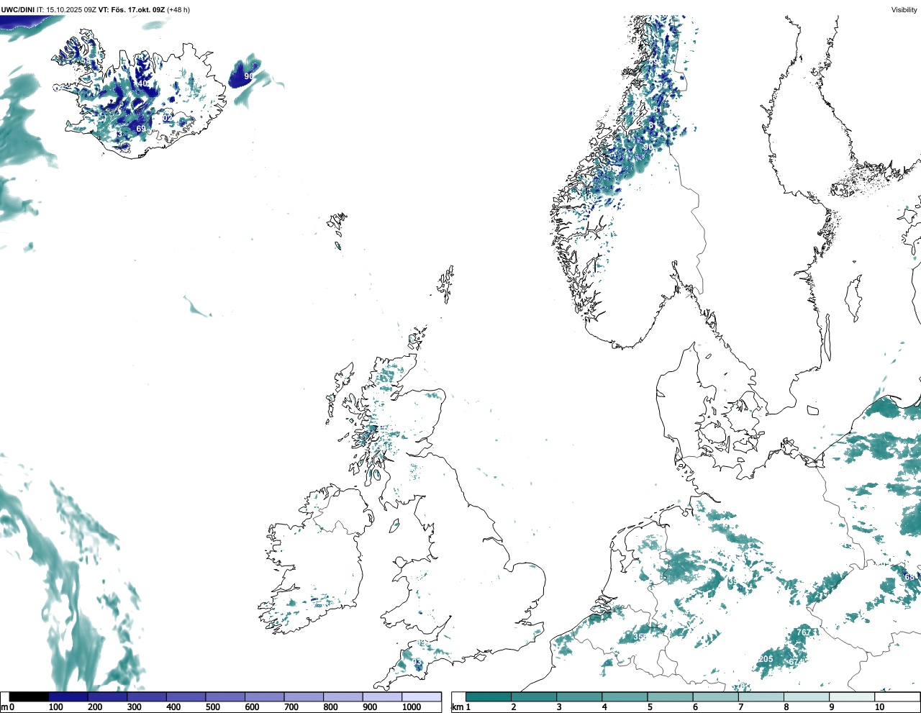Click the 7–8 km pale teal swatch
The image size is (921, 713).
point(761,696)
